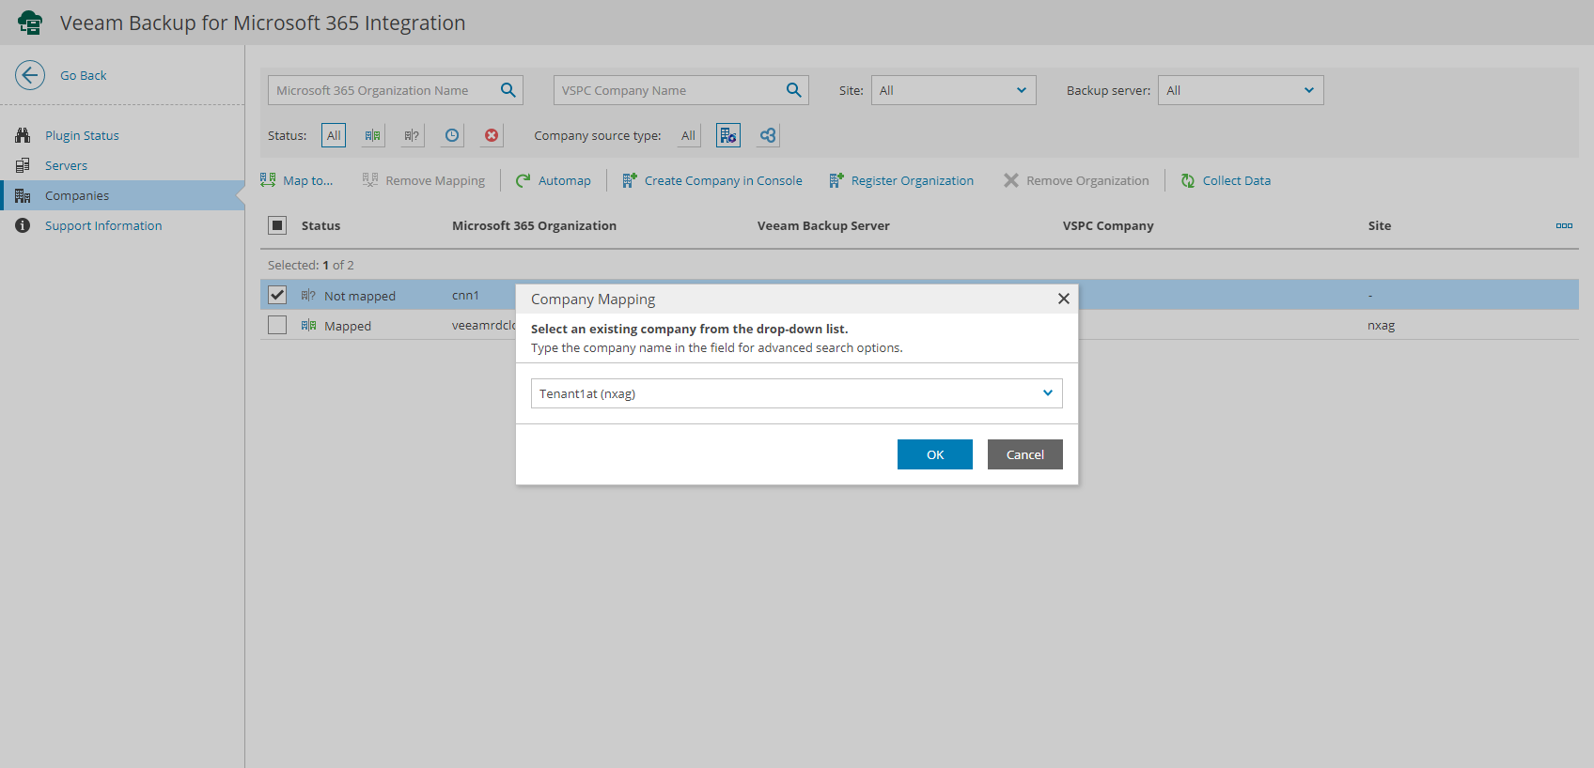Click OK in Company Mapping dialog

[x=935, y=454]
